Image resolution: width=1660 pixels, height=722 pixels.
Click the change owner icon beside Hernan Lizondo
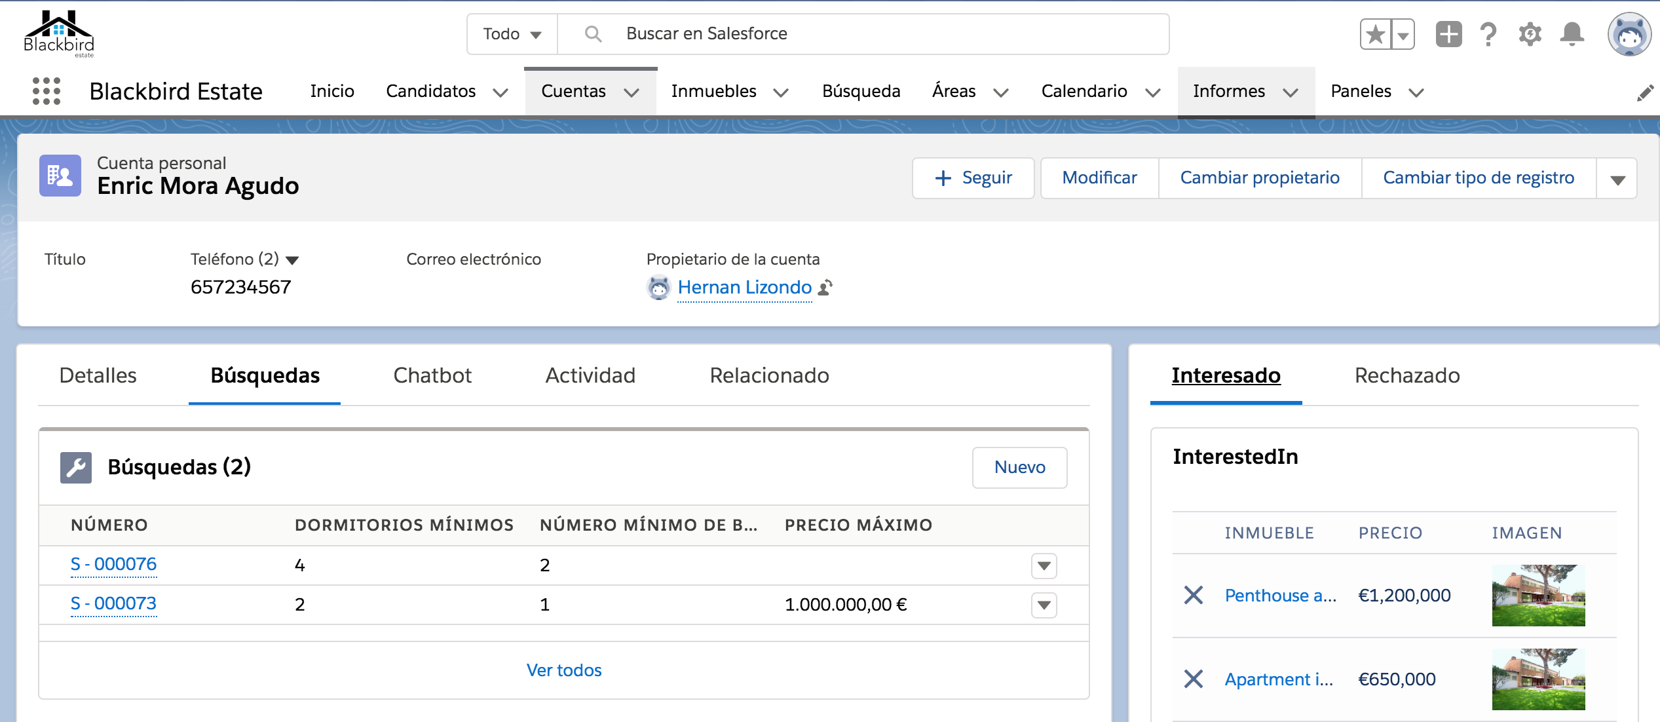(826, 287)
